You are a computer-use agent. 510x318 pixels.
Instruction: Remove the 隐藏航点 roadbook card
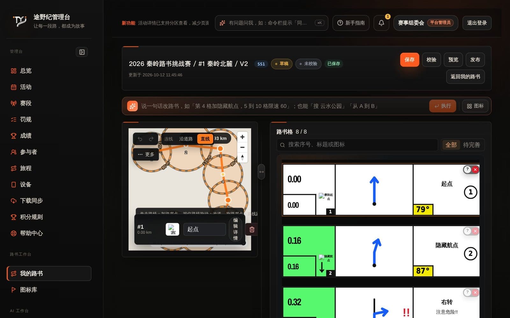[475, 231]
